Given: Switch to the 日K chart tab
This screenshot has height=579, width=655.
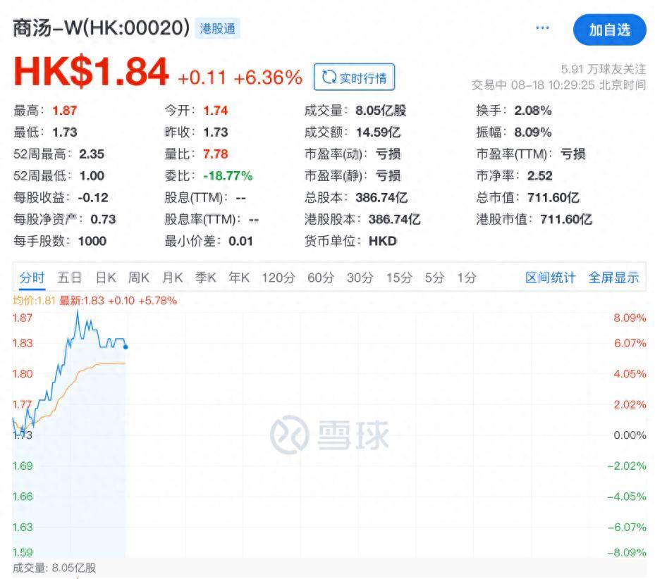Looking at the screenshot, I should click(106, 278).
